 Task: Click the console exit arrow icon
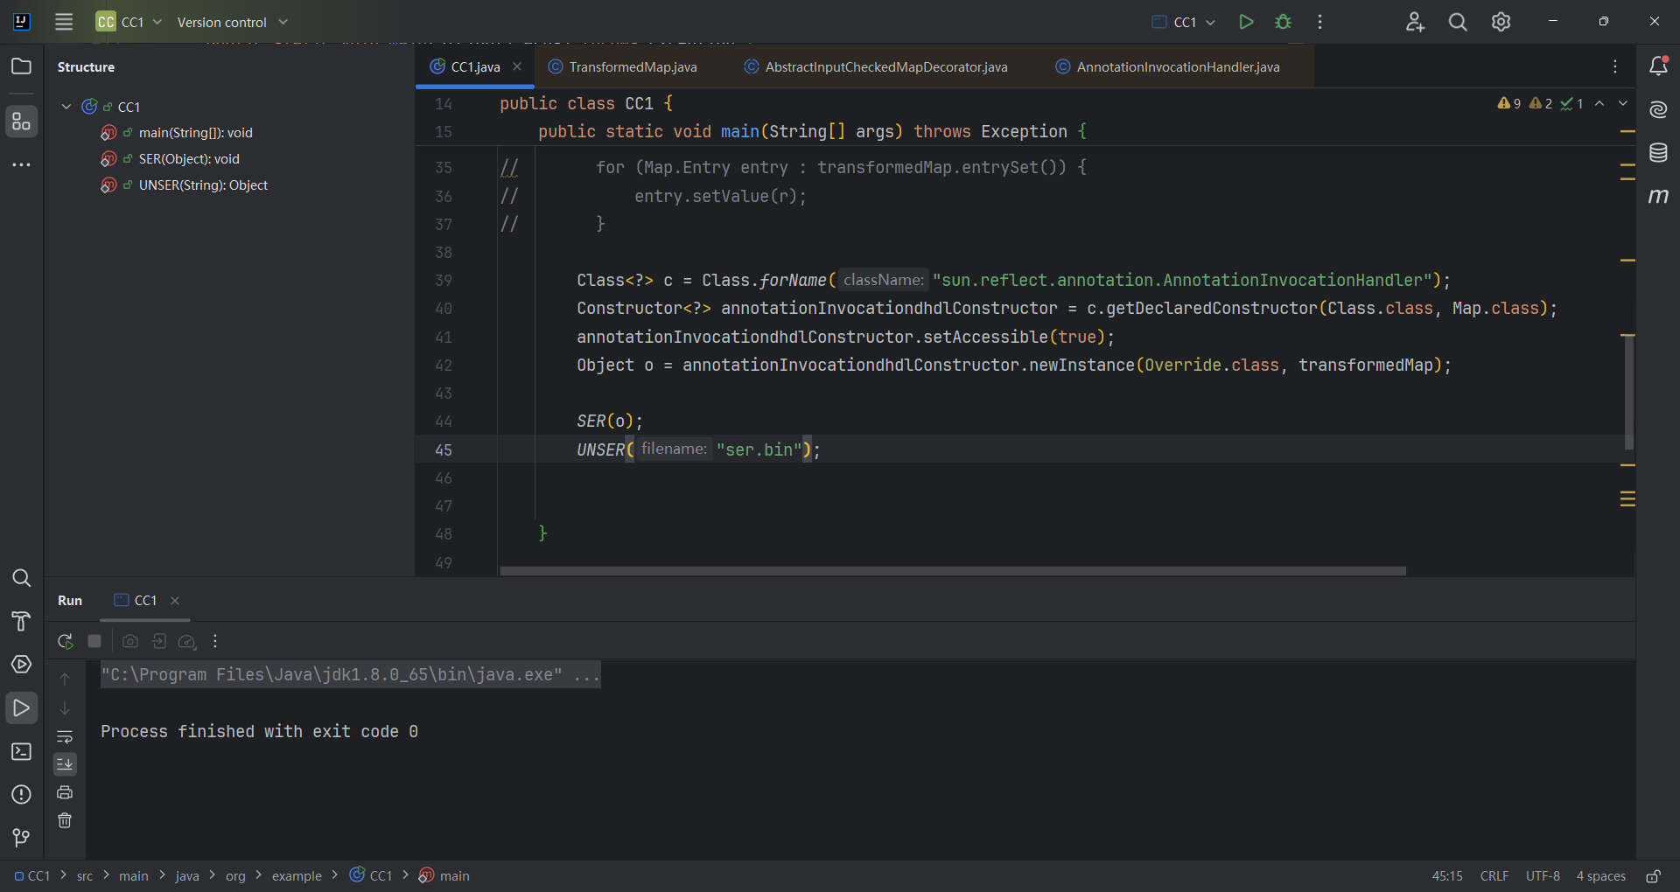158,641
